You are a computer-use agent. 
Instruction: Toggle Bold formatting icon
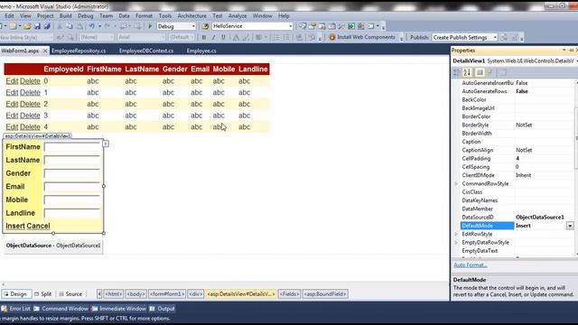(204, 37)
